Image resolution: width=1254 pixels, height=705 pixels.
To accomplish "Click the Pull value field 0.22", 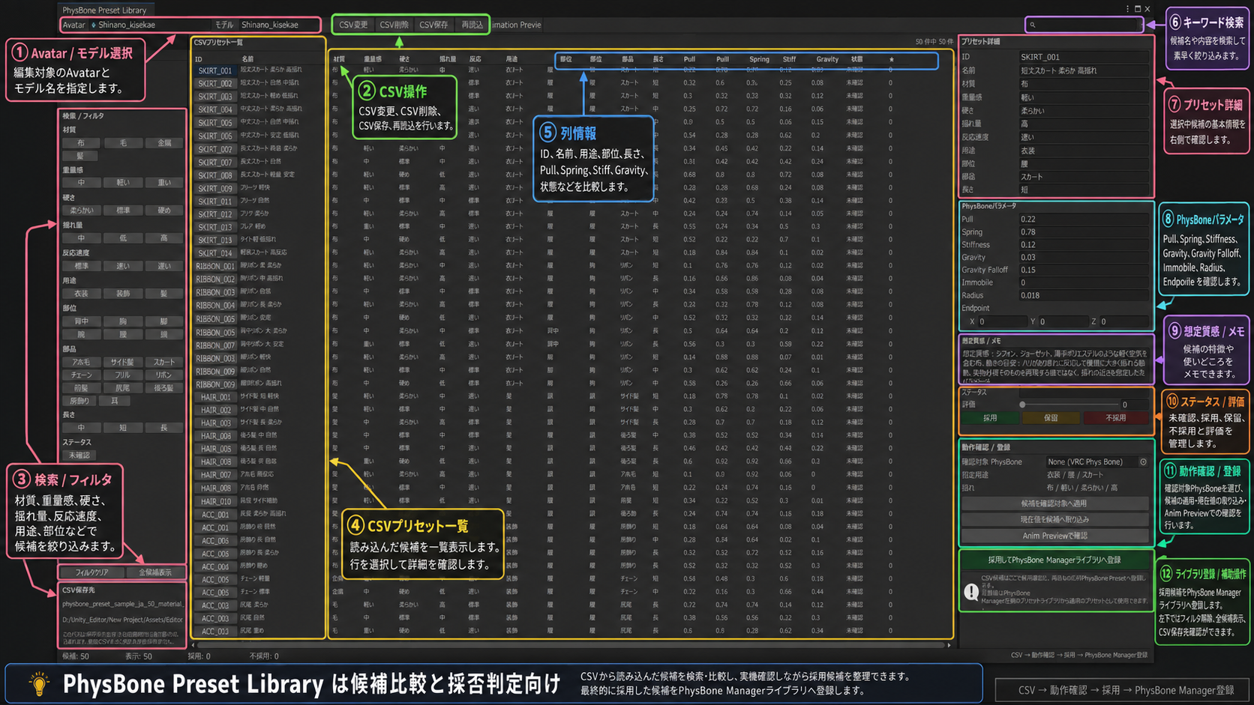I will [1083, 220].
